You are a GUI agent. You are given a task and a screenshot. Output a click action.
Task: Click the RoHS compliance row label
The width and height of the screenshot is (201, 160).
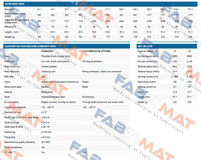click(x=13, y=147)
